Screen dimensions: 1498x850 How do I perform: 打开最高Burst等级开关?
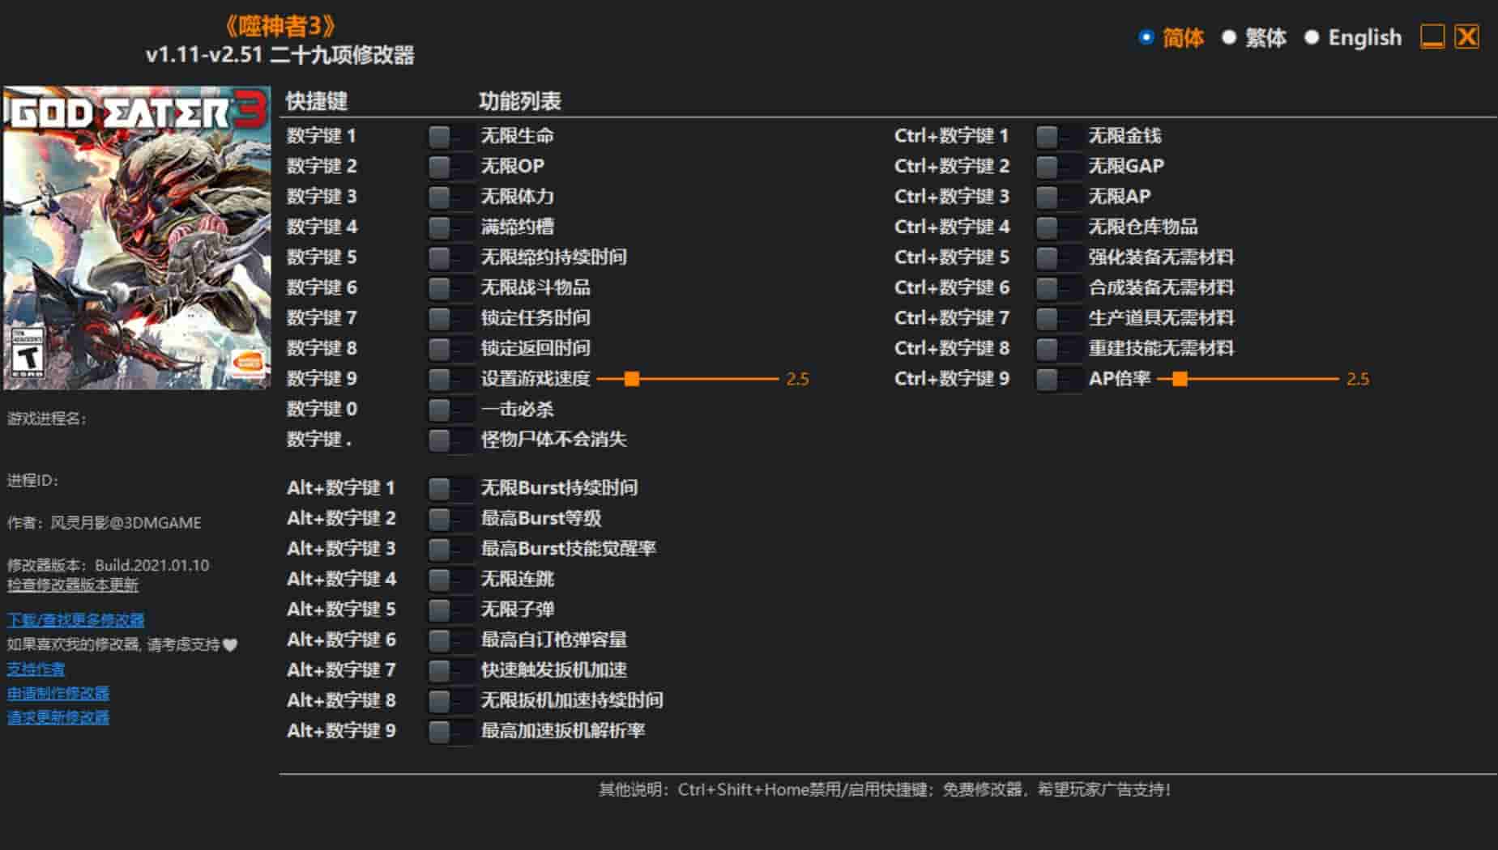(450, 517)
